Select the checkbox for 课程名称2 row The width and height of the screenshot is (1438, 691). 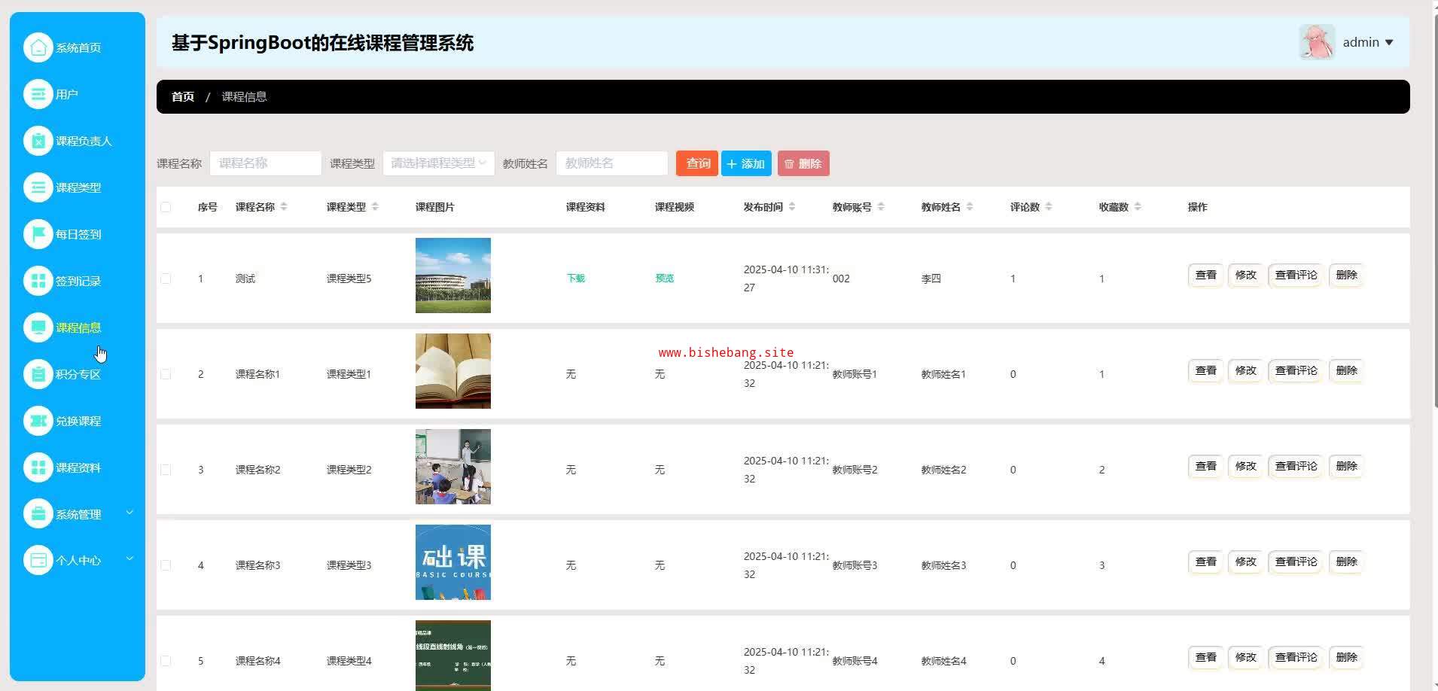[x=166, y=470]
